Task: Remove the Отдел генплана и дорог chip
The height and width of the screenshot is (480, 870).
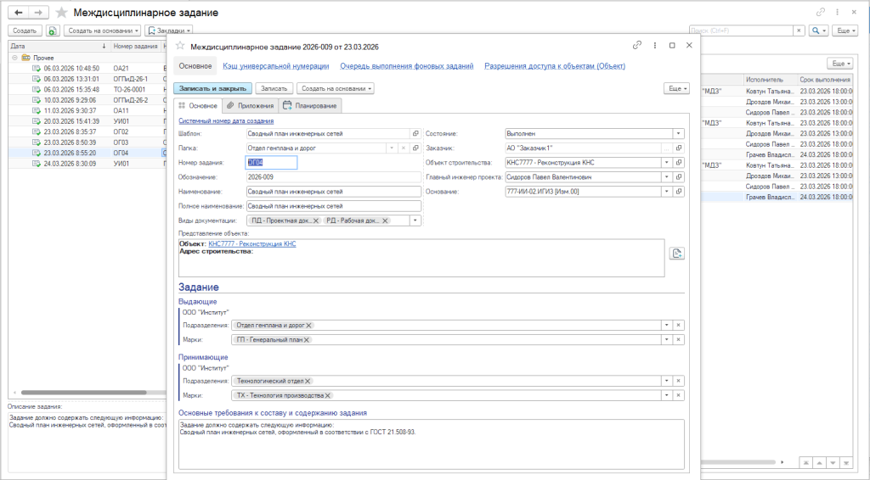Action: 309,326
